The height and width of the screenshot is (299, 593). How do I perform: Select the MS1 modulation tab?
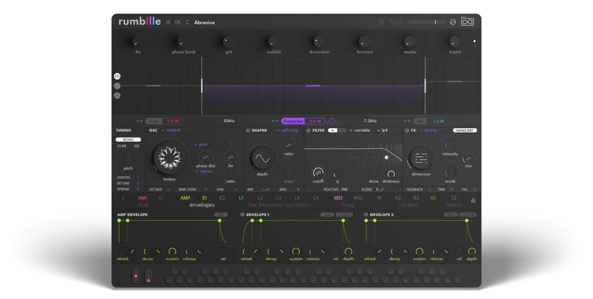[x=338, y=198]
